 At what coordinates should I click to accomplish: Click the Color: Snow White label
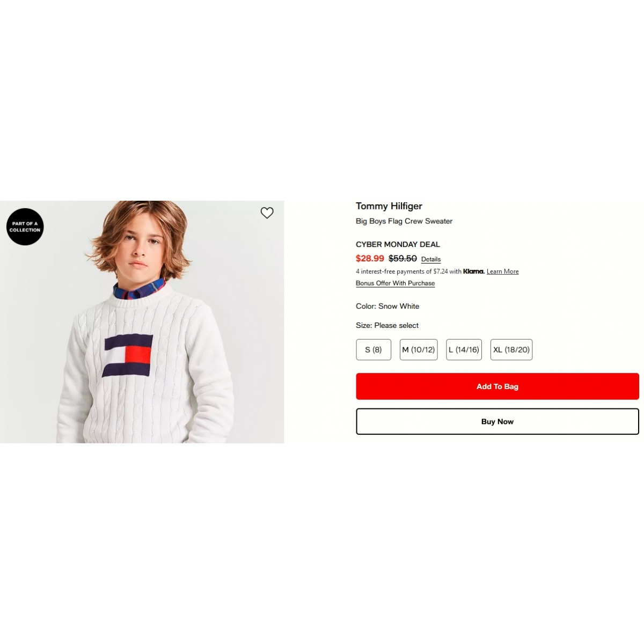click(x=387, y=306)
